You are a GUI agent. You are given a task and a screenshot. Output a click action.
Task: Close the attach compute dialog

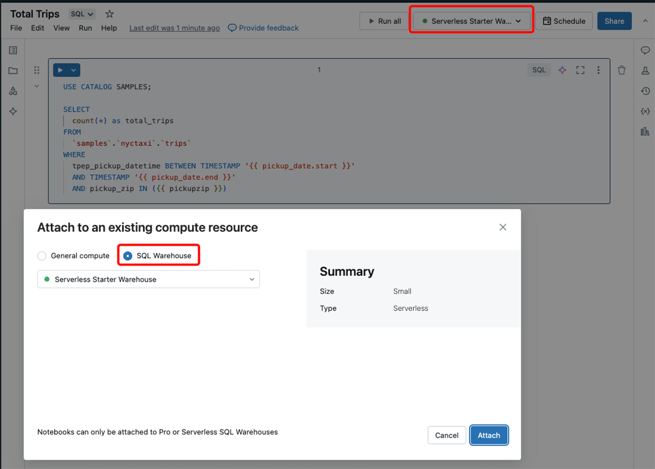point(503,227)
